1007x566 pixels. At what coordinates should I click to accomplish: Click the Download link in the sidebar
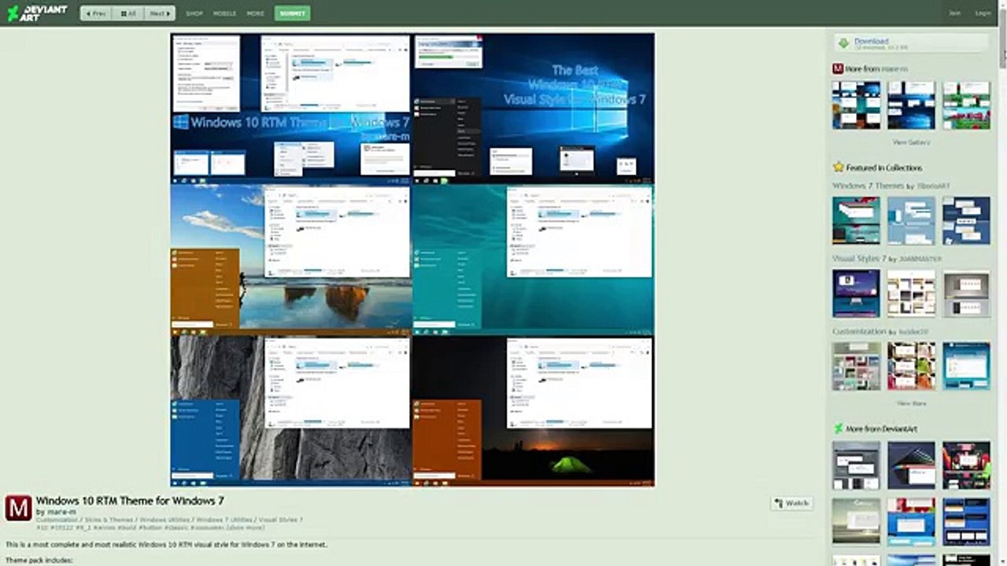coord(872,41)
